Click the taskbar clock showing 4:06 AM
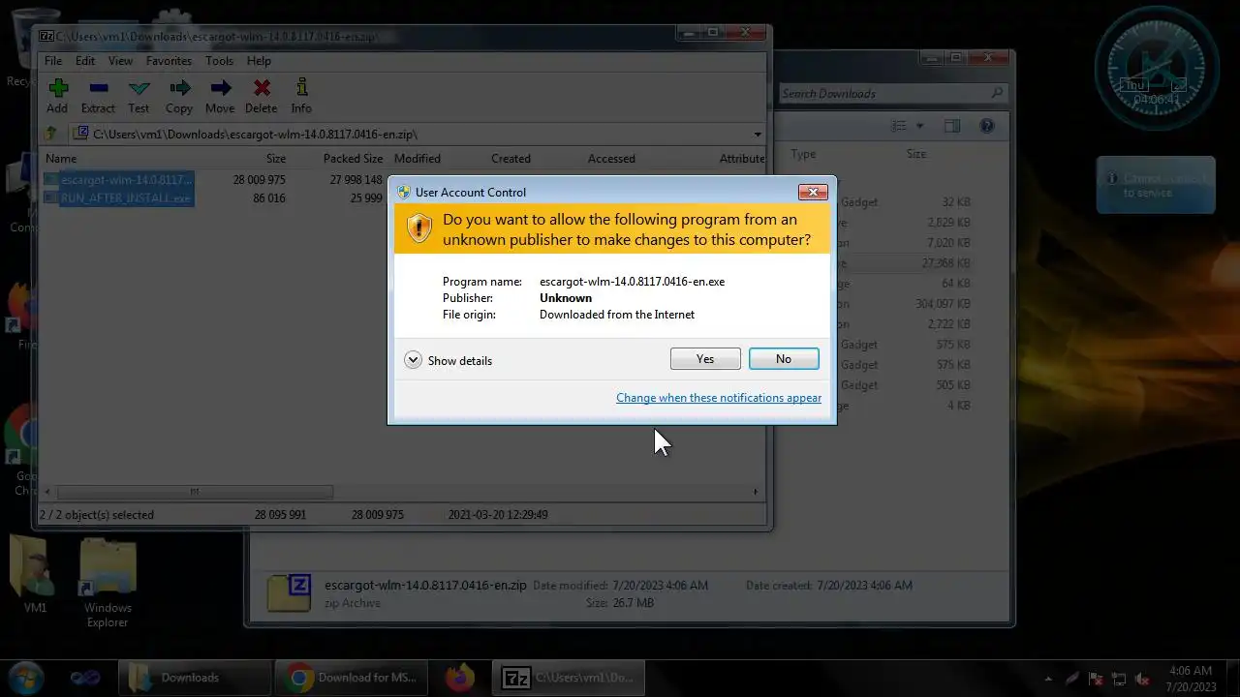This screenshot has height=697, width=1240. (1191, 679)
